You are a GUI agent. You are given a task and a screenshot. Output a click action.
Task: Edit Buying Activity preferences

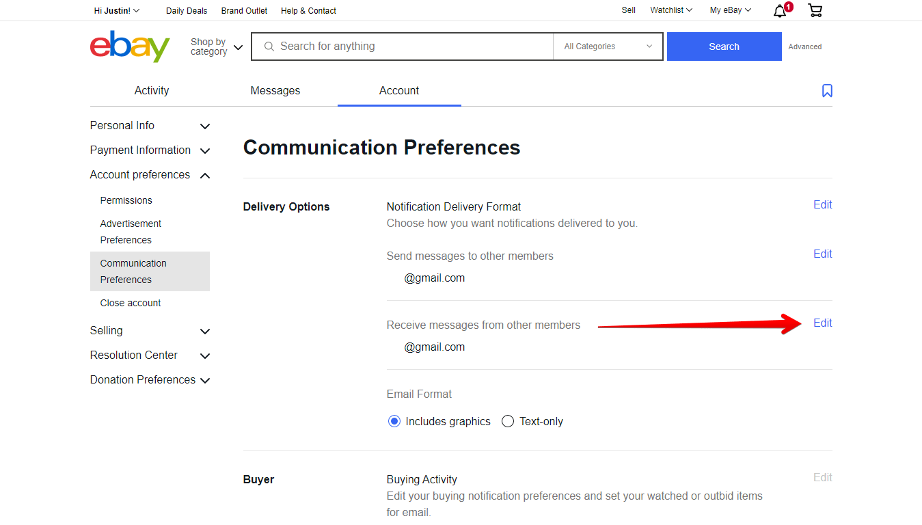click(x=823, y=478)
